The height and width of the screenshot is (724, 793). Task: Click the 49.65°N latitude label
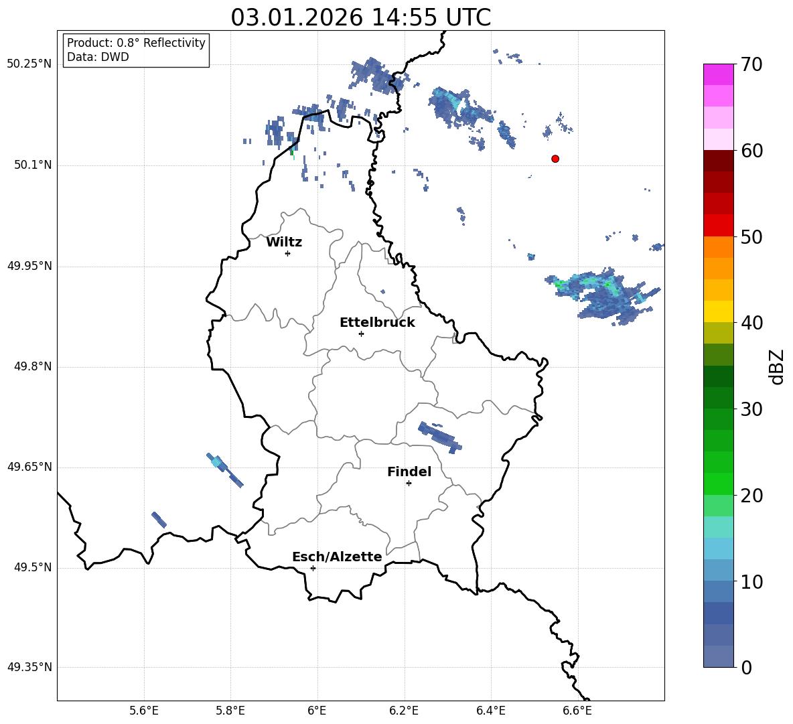coord(29,466)
